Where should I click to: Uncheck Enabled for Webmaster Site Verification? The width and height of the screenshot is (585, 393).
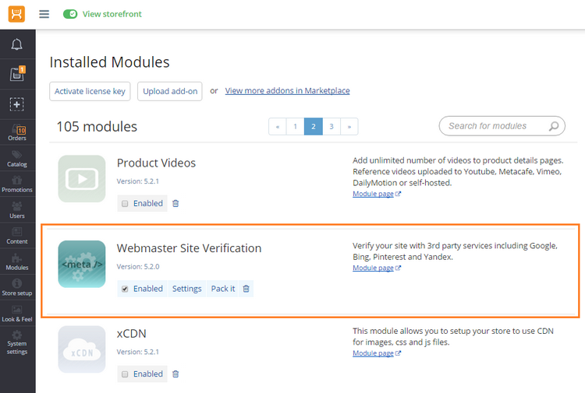coord(125,289)
